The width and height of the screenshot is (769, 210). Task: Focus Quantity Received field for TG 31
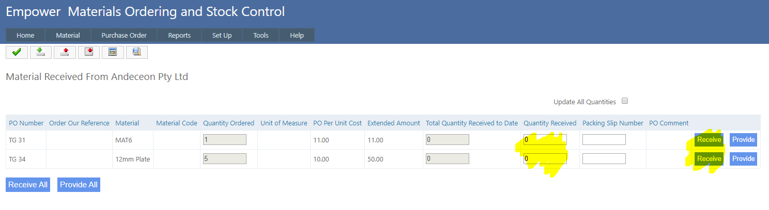(x=545, y=139)
